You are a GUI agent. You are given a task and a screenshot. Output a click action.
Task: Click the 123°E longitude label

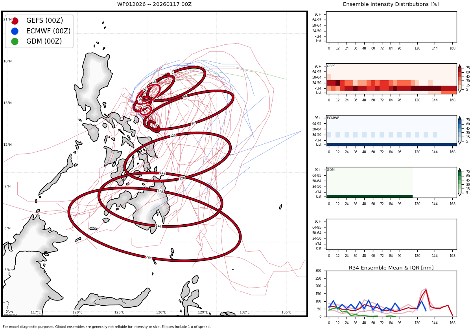pos(119,312)
